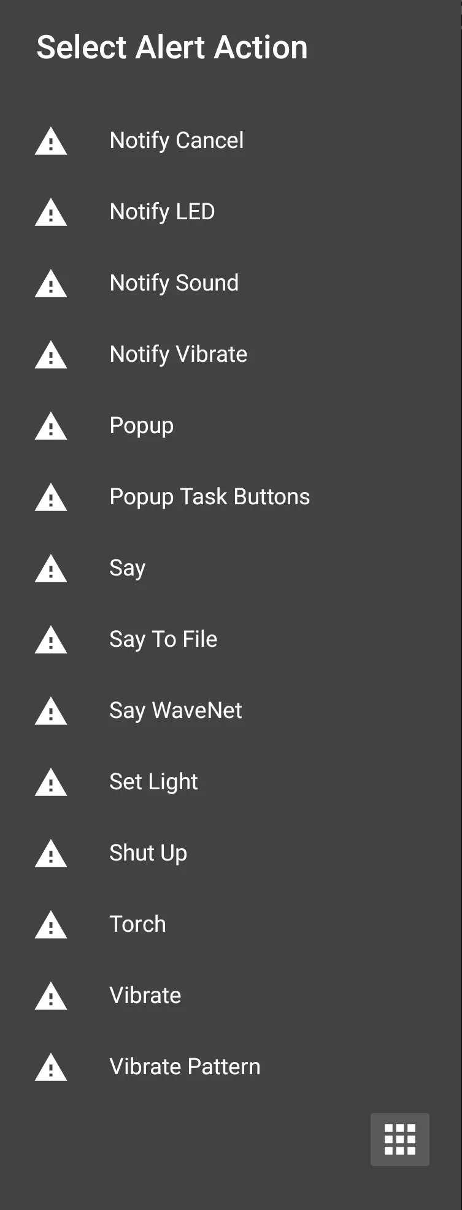Select the Shut Up action
The image size is (462, 1210).
click(x=148, y=853)
